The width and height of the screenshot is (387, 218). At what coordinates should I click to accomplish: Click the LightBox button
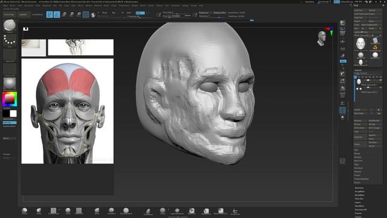pyautogui.click(x=23, y=15)
